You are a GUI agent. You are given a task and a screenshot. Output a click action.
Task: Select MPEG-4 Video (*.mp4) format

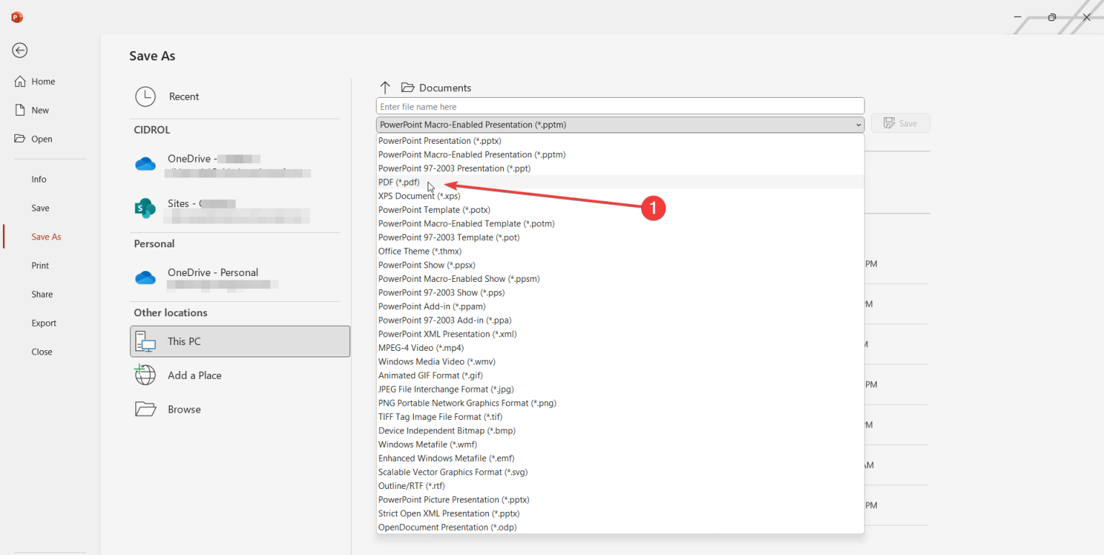point(620,348)
